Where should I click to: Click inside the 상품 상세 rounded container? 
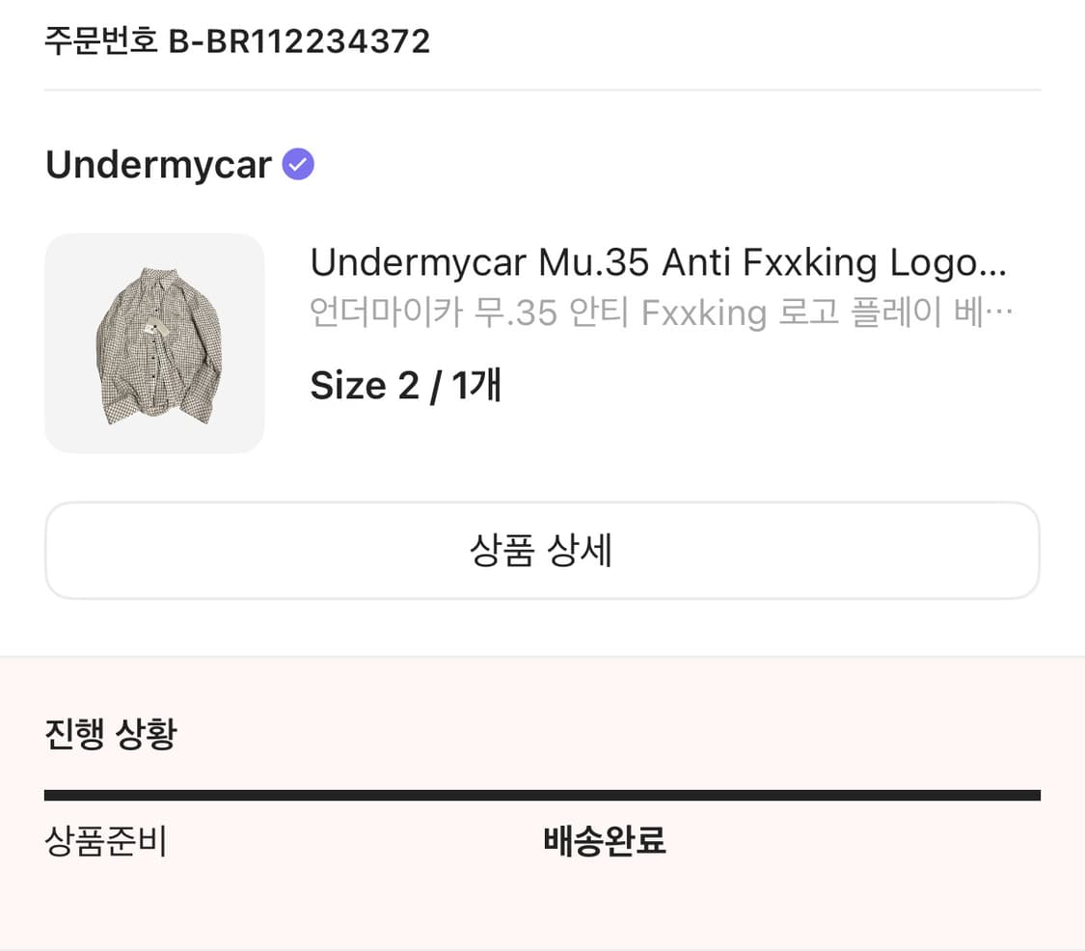(x=542, y=550)
